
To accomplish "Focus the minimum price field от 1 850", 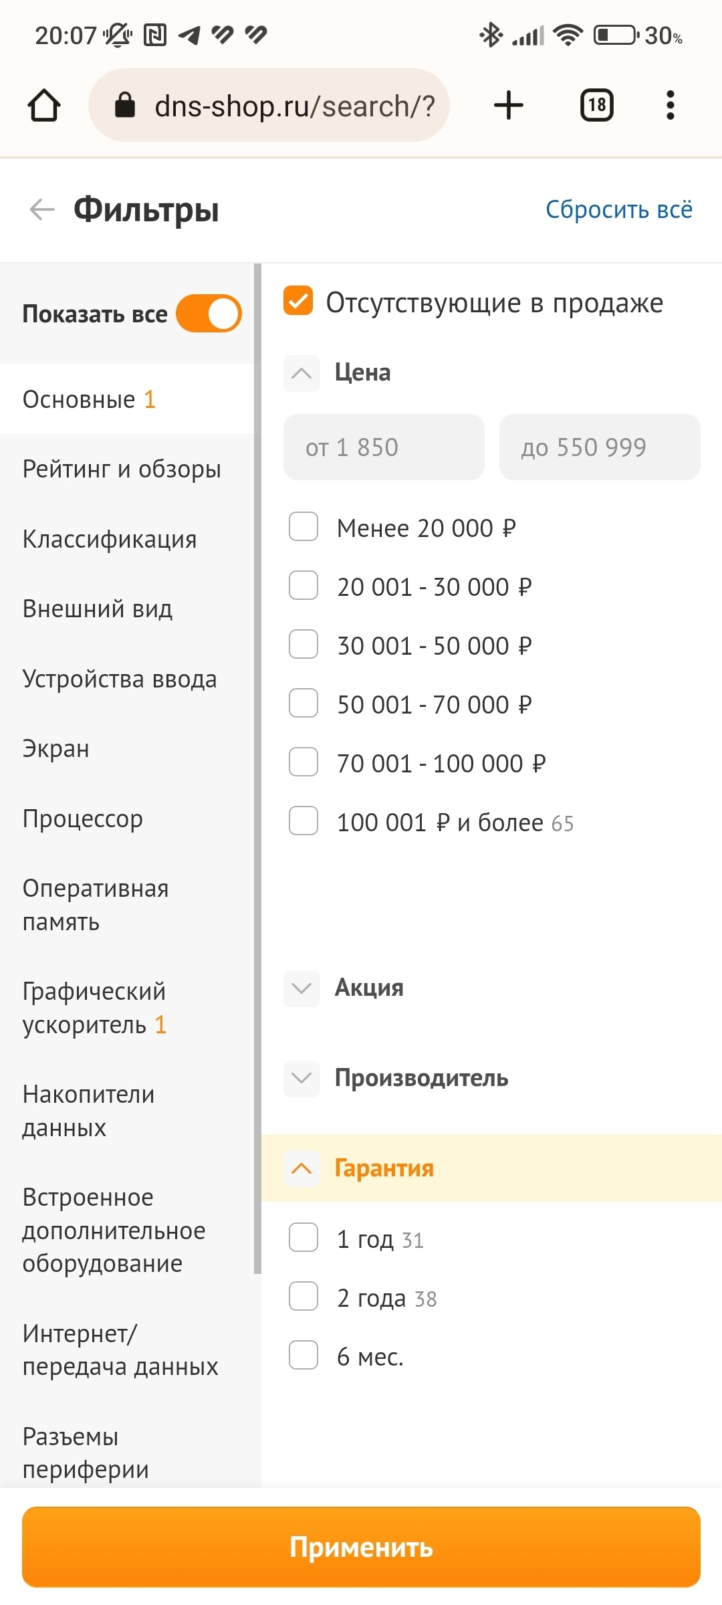I will 384,447.
